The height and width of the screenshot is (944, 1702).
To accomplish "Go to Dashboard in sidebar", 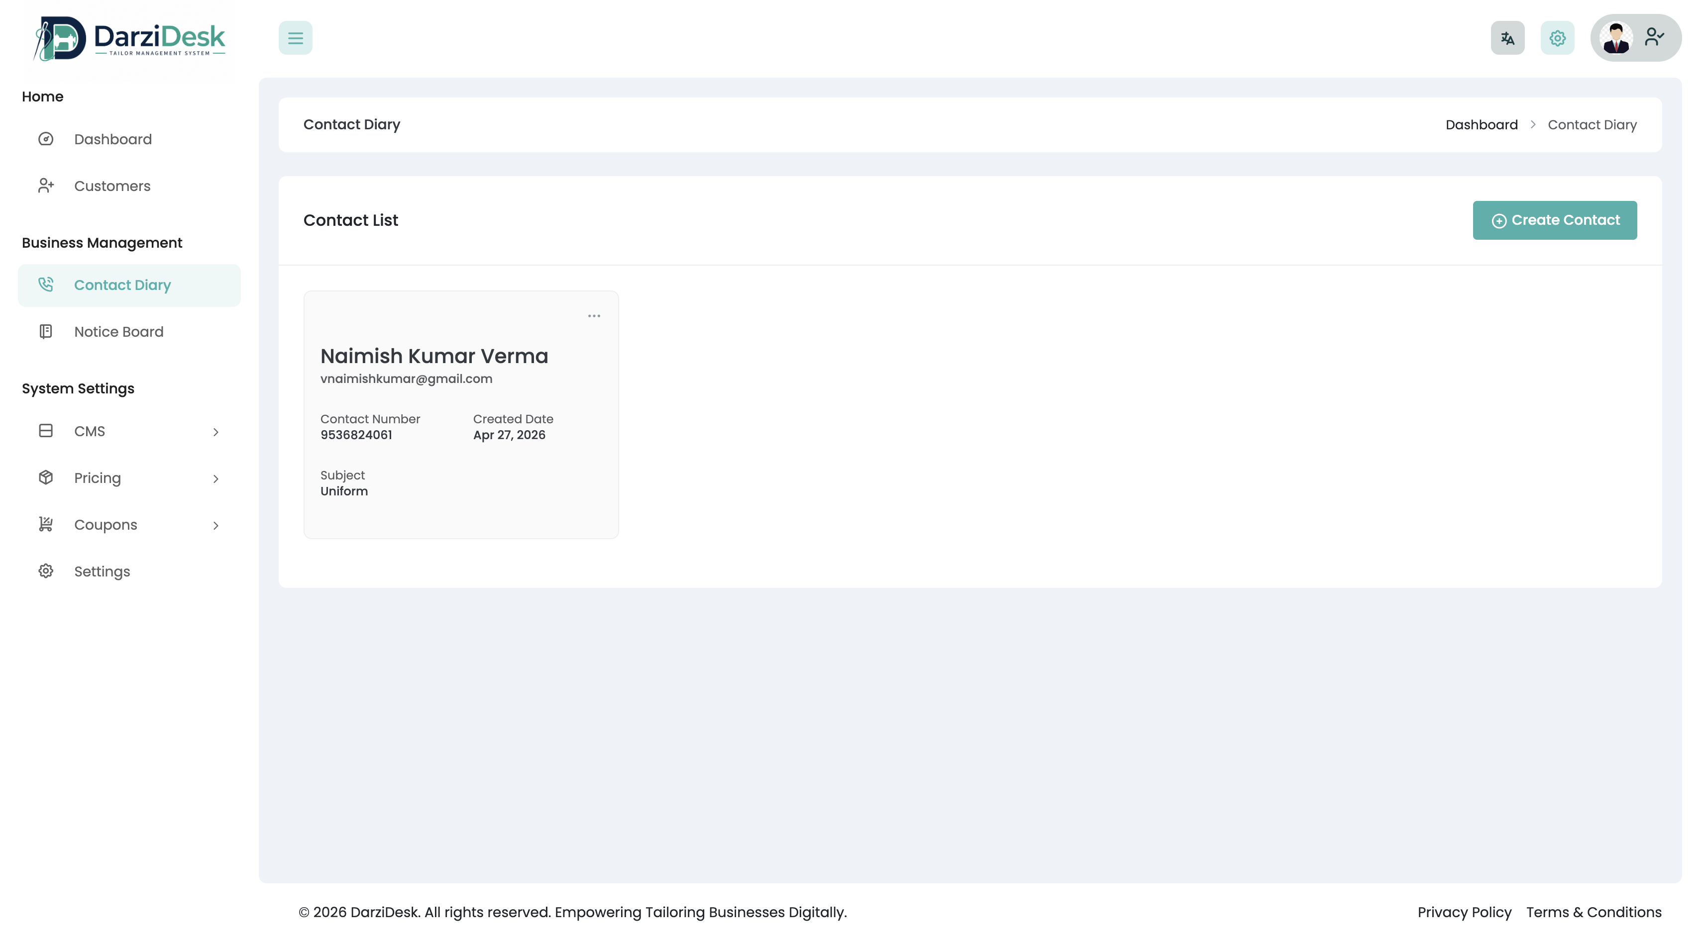I will tap(113, 139).
